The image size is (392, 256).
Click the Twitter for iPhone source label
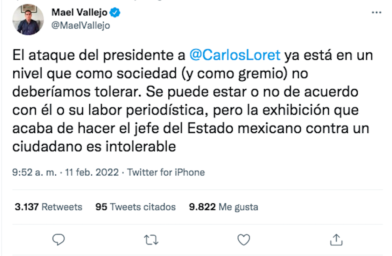[166, 172]
